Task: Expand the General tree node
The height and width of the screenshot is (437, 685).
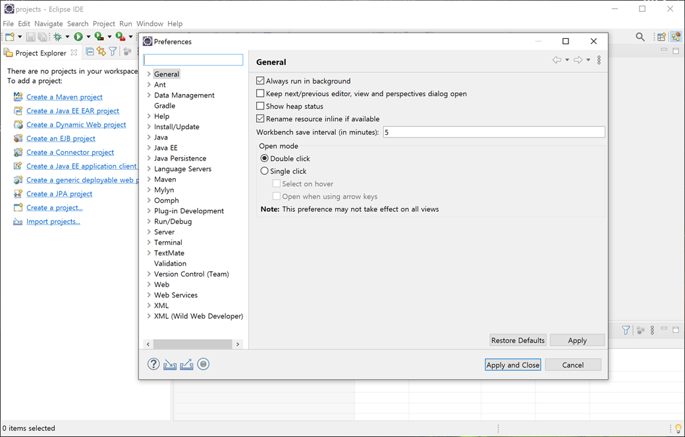Action: (x=149, y=74)
